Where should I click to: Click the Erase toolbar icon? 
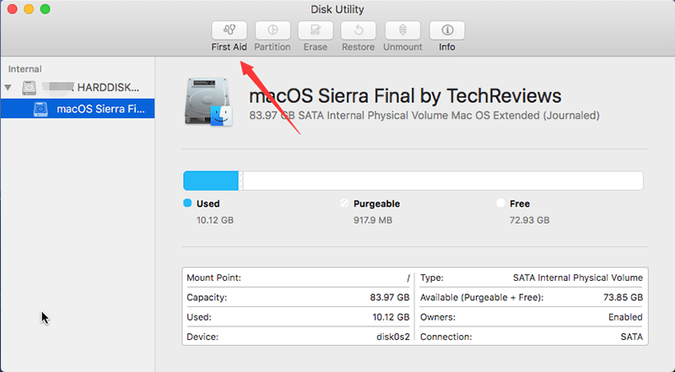click(316, 30)
